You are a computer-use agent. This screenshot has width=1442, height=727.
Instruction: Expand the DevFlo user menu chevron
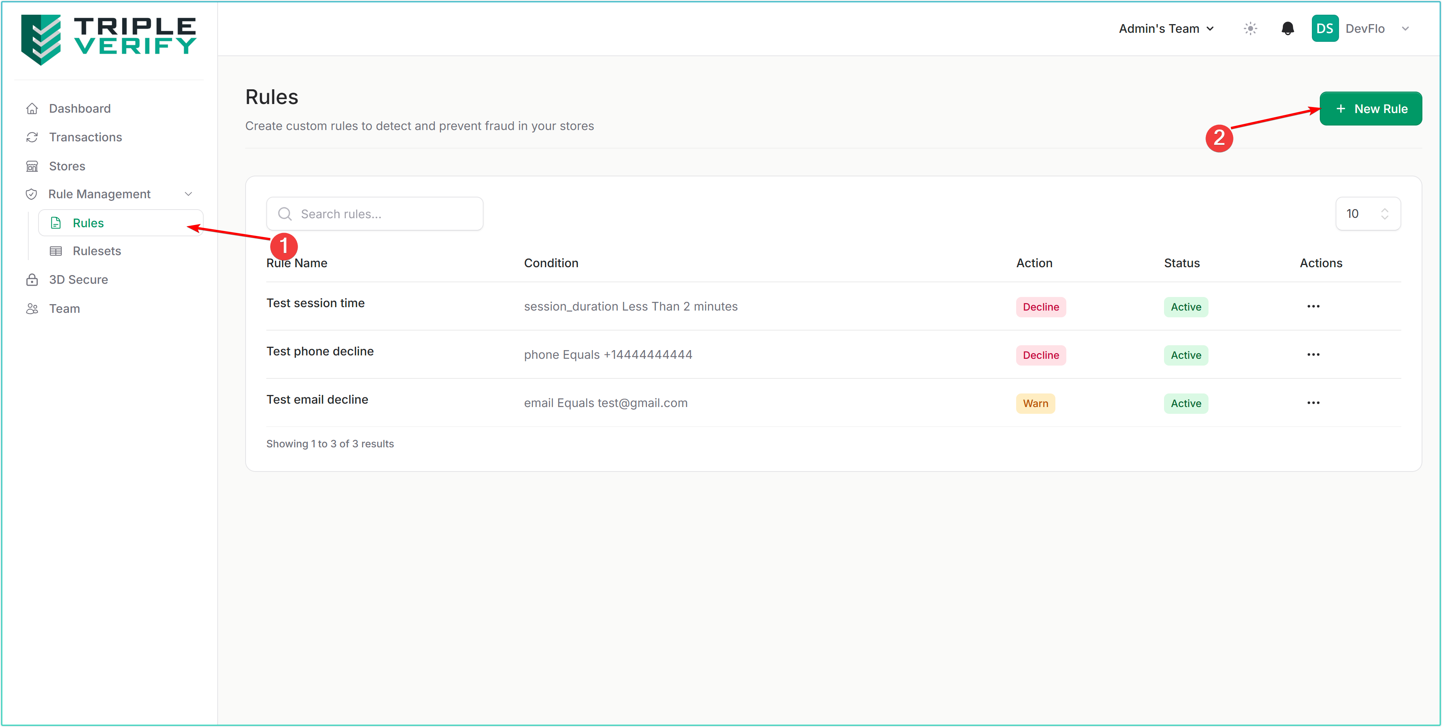click(1405, 29)
